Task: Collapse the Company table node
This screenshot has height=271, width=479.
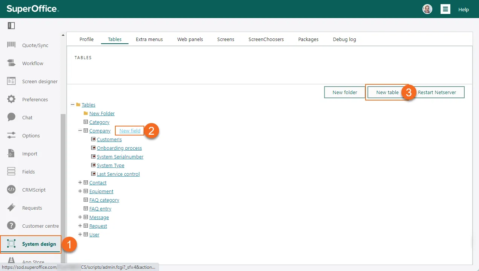Action: [80, 131]
